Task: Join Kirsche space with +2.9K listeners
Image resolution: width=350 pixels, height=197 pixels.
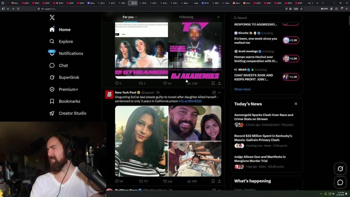Action: coord(291,40)
